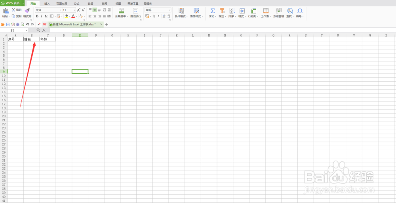Toggle top vertical alignment
396x203 pixels.
(90, 10)
